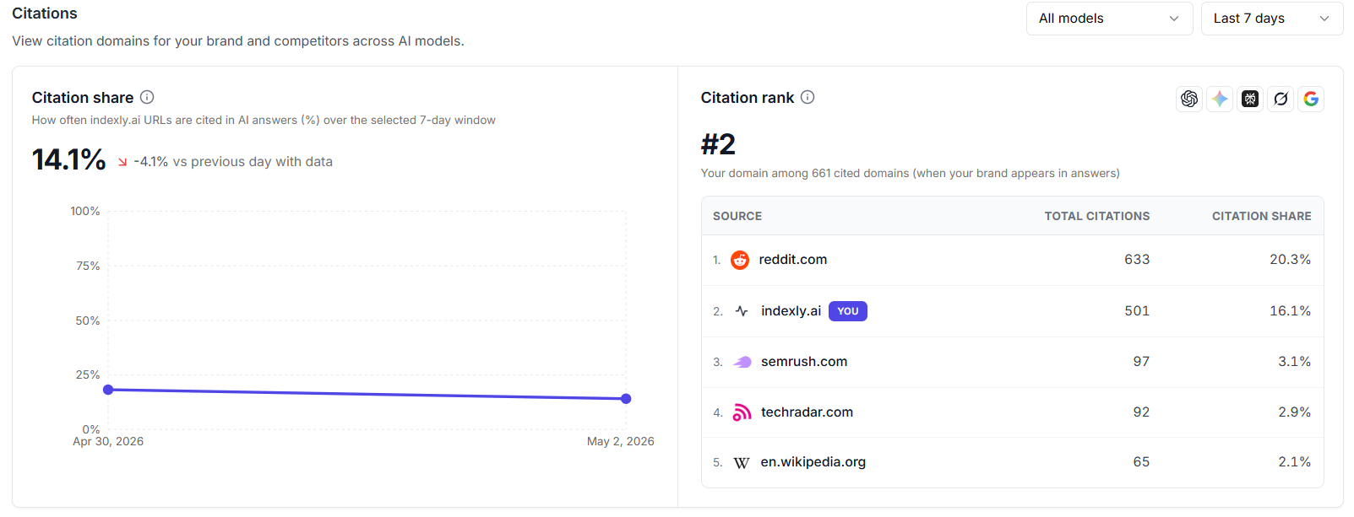The image size is (1354, 517).
Task: Click the techradar.com signal icon
Action: (x=742, y=412)
